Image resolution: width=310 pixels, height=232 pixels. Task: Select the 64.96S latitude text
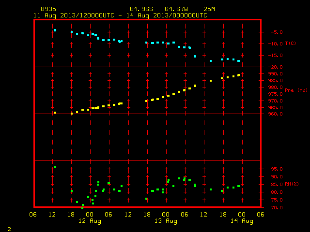pos(141,9)
